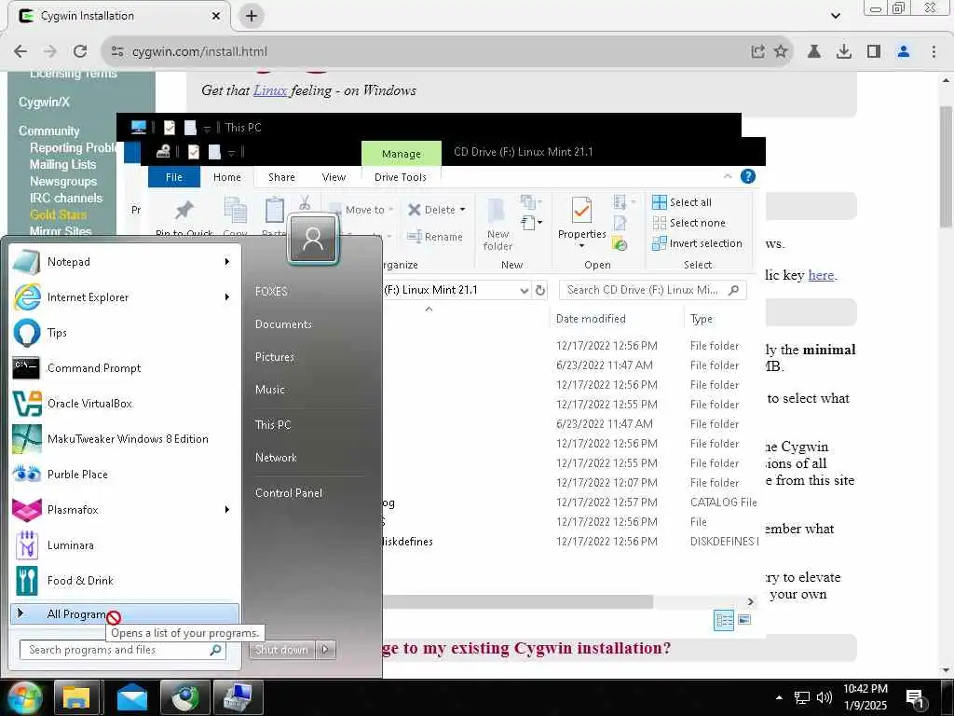Click Select none in Explorer ribbon

[x=688, y=223]
